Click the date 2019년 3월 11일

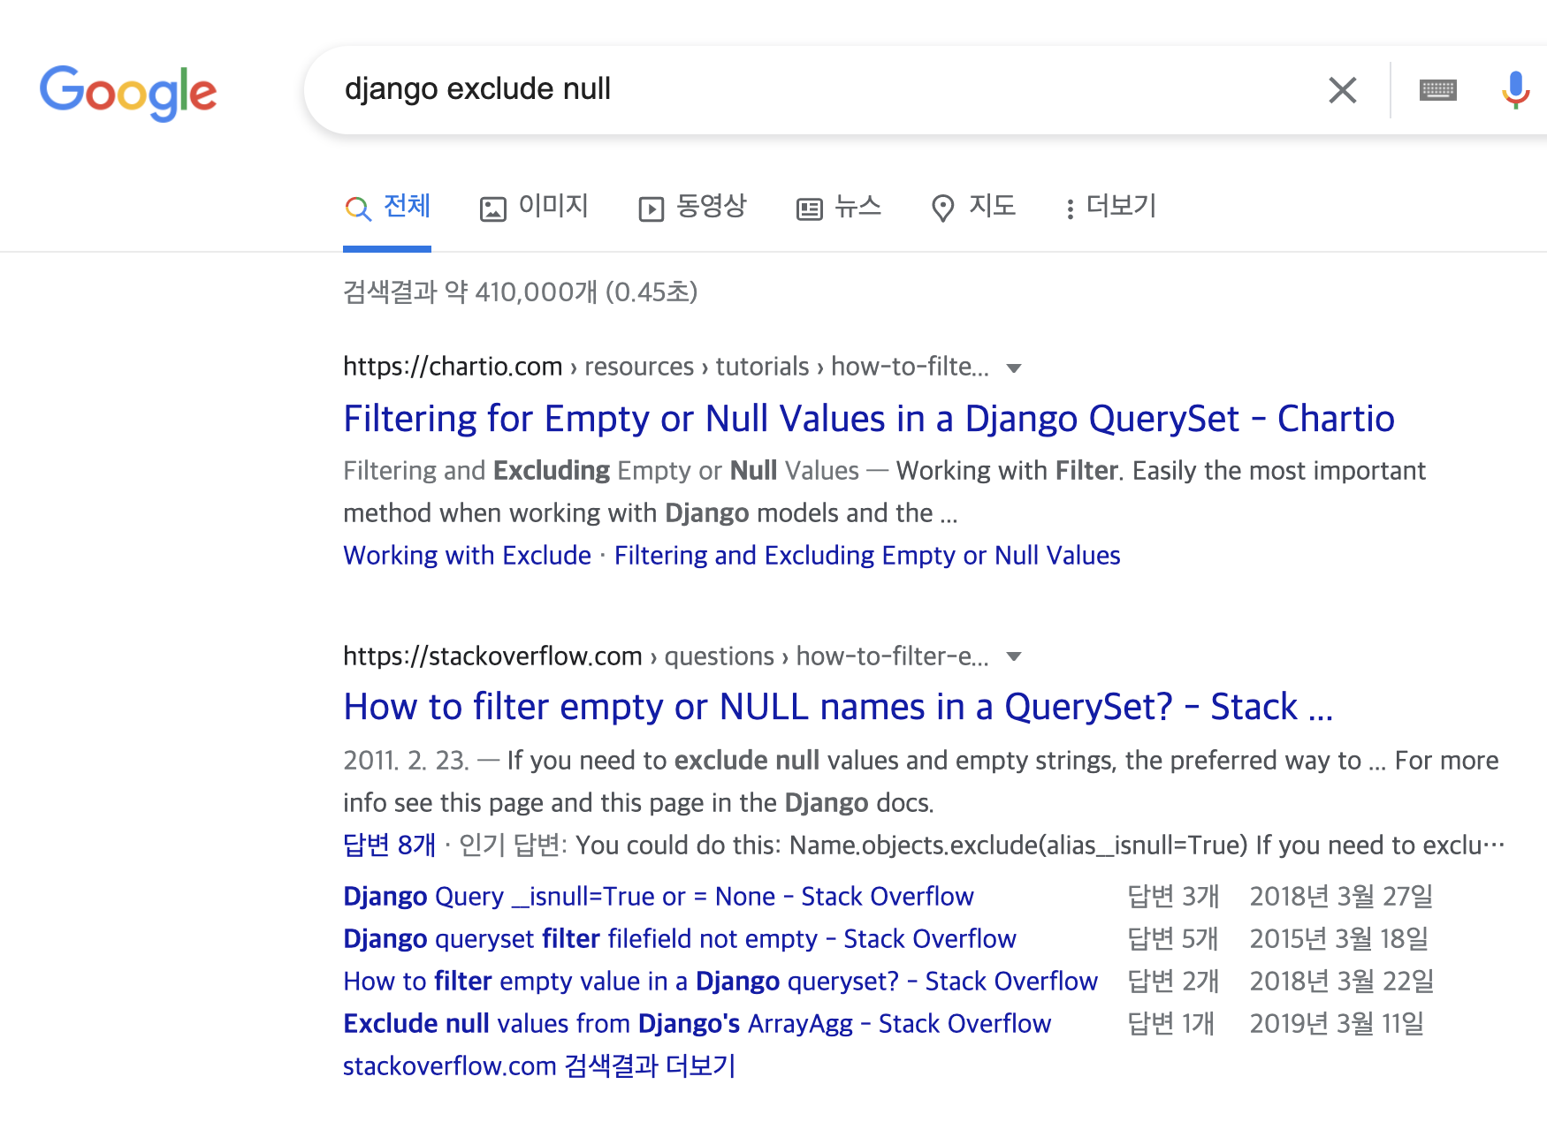[1337, 1023]
